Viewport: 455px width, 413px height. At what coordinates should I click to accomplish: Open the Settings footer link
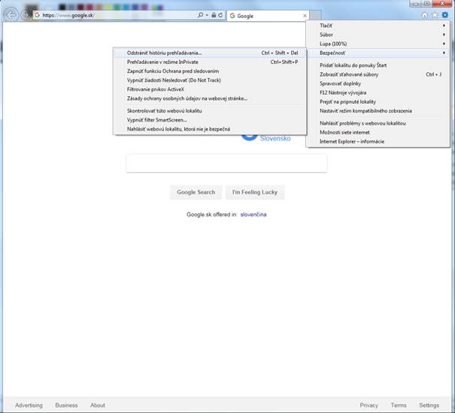pyautogui.click(x=429, y=405)
